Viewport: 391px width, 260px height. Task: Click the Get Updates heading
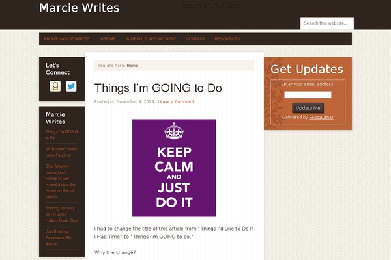tap(307, 69)
